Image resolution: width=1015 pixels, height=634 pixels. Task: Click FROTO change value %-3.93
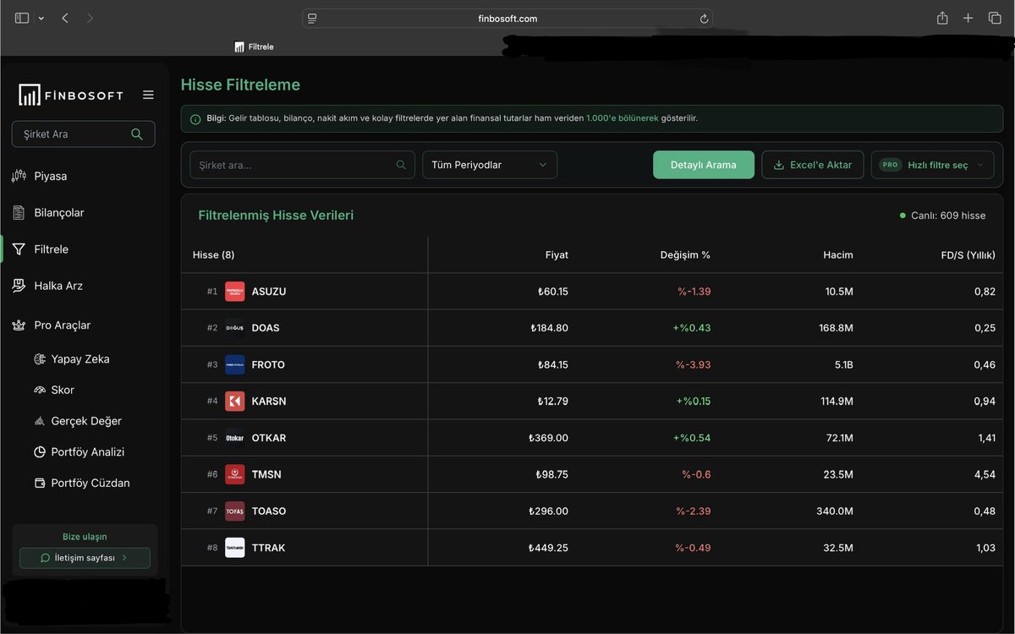[693, 365]
